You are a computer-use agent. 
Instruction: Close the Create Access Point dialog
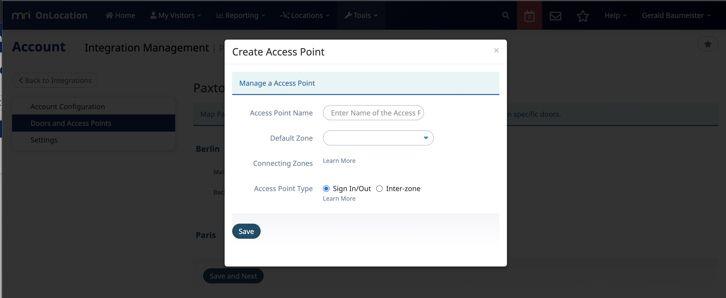[496, 50]
